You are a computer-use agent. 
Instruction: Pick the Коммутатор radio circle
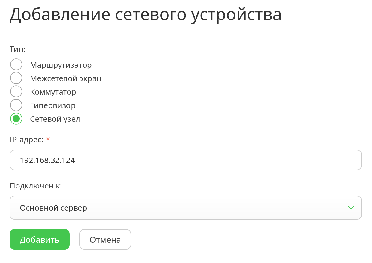tap(16, 92)
